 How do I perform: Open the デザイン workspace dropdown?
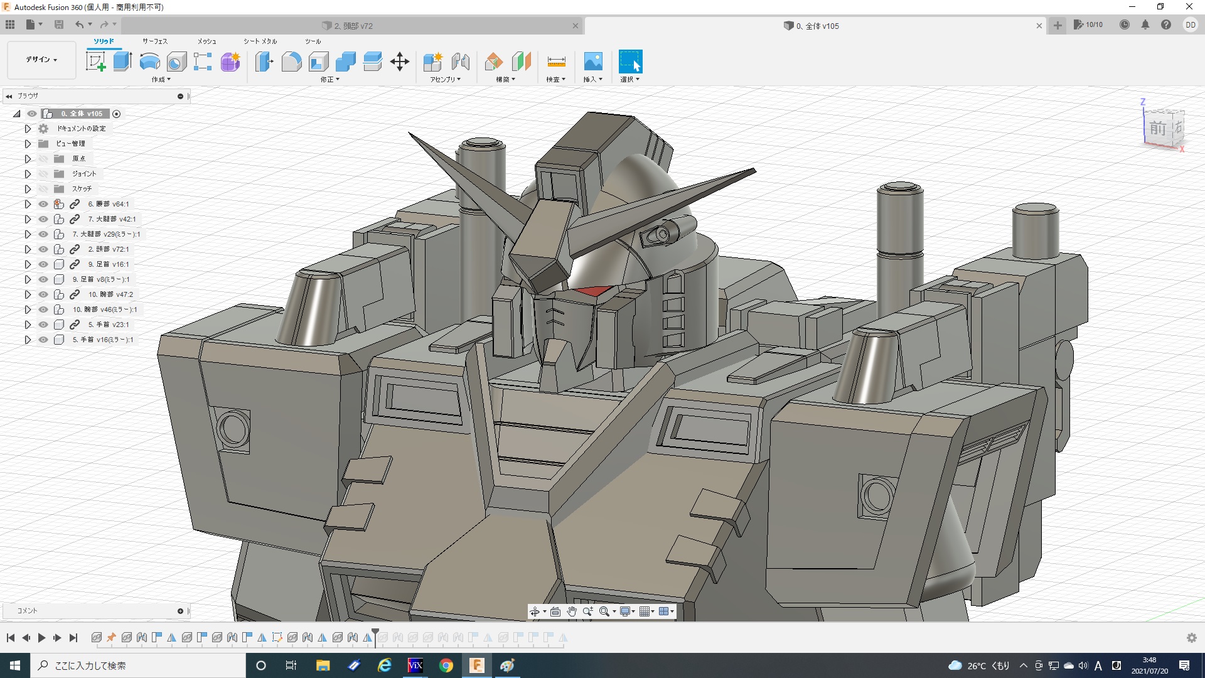pos(41,60)
